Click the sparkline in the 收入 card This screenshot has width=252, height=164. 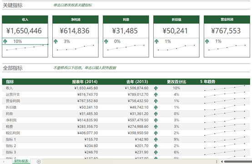25,48
